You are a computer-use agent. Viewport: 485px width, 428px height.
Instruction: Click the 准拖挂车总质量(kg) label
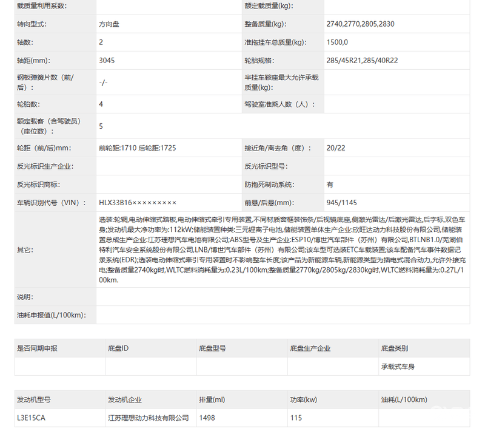(276, 42)
